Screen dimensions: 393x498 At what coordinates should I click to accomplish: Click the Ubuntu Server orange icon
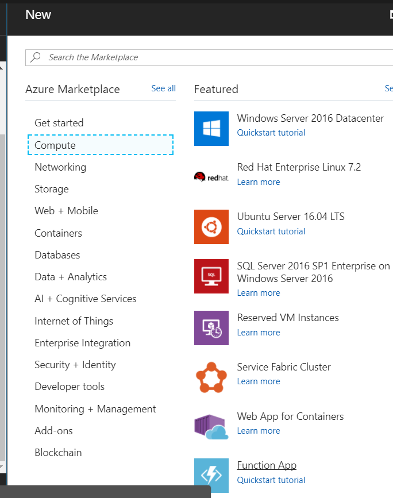[x=211, y=227]
